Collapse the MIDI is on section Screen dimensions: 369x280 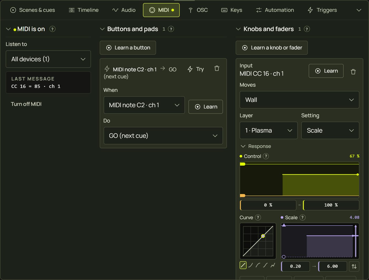[x=8, y=29]
